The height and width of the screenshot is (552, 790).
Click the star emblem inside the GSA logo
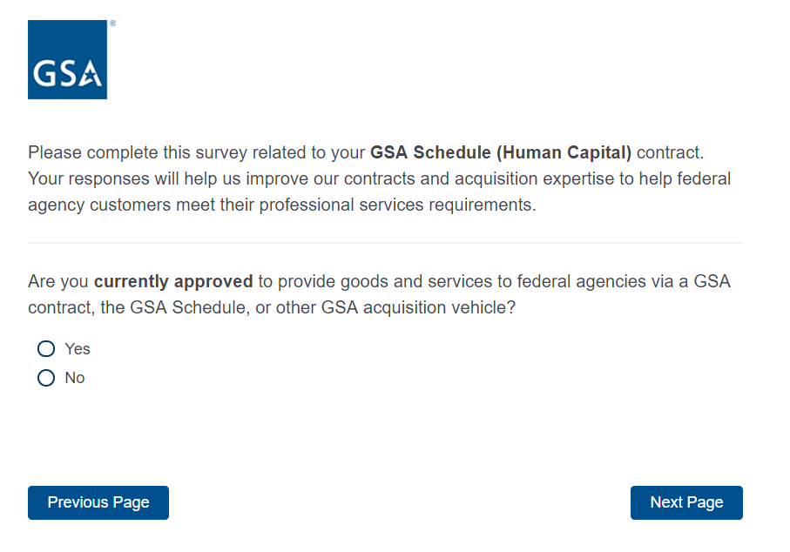point(91,75)
